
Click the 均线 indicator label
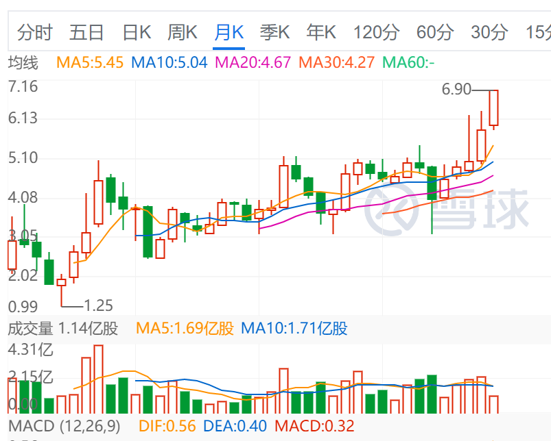(23, 63)
